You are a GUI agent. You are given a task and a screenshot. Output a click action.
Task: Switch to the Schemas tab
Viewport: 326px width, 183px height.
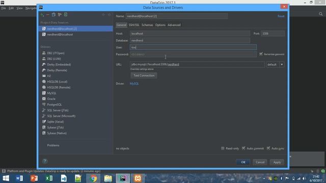point(147,25)
